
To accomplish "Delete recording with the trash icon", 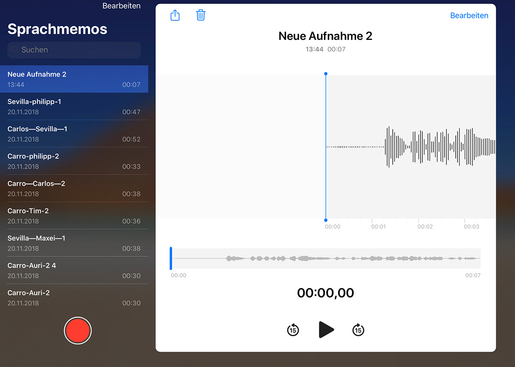I will point(200,15).
